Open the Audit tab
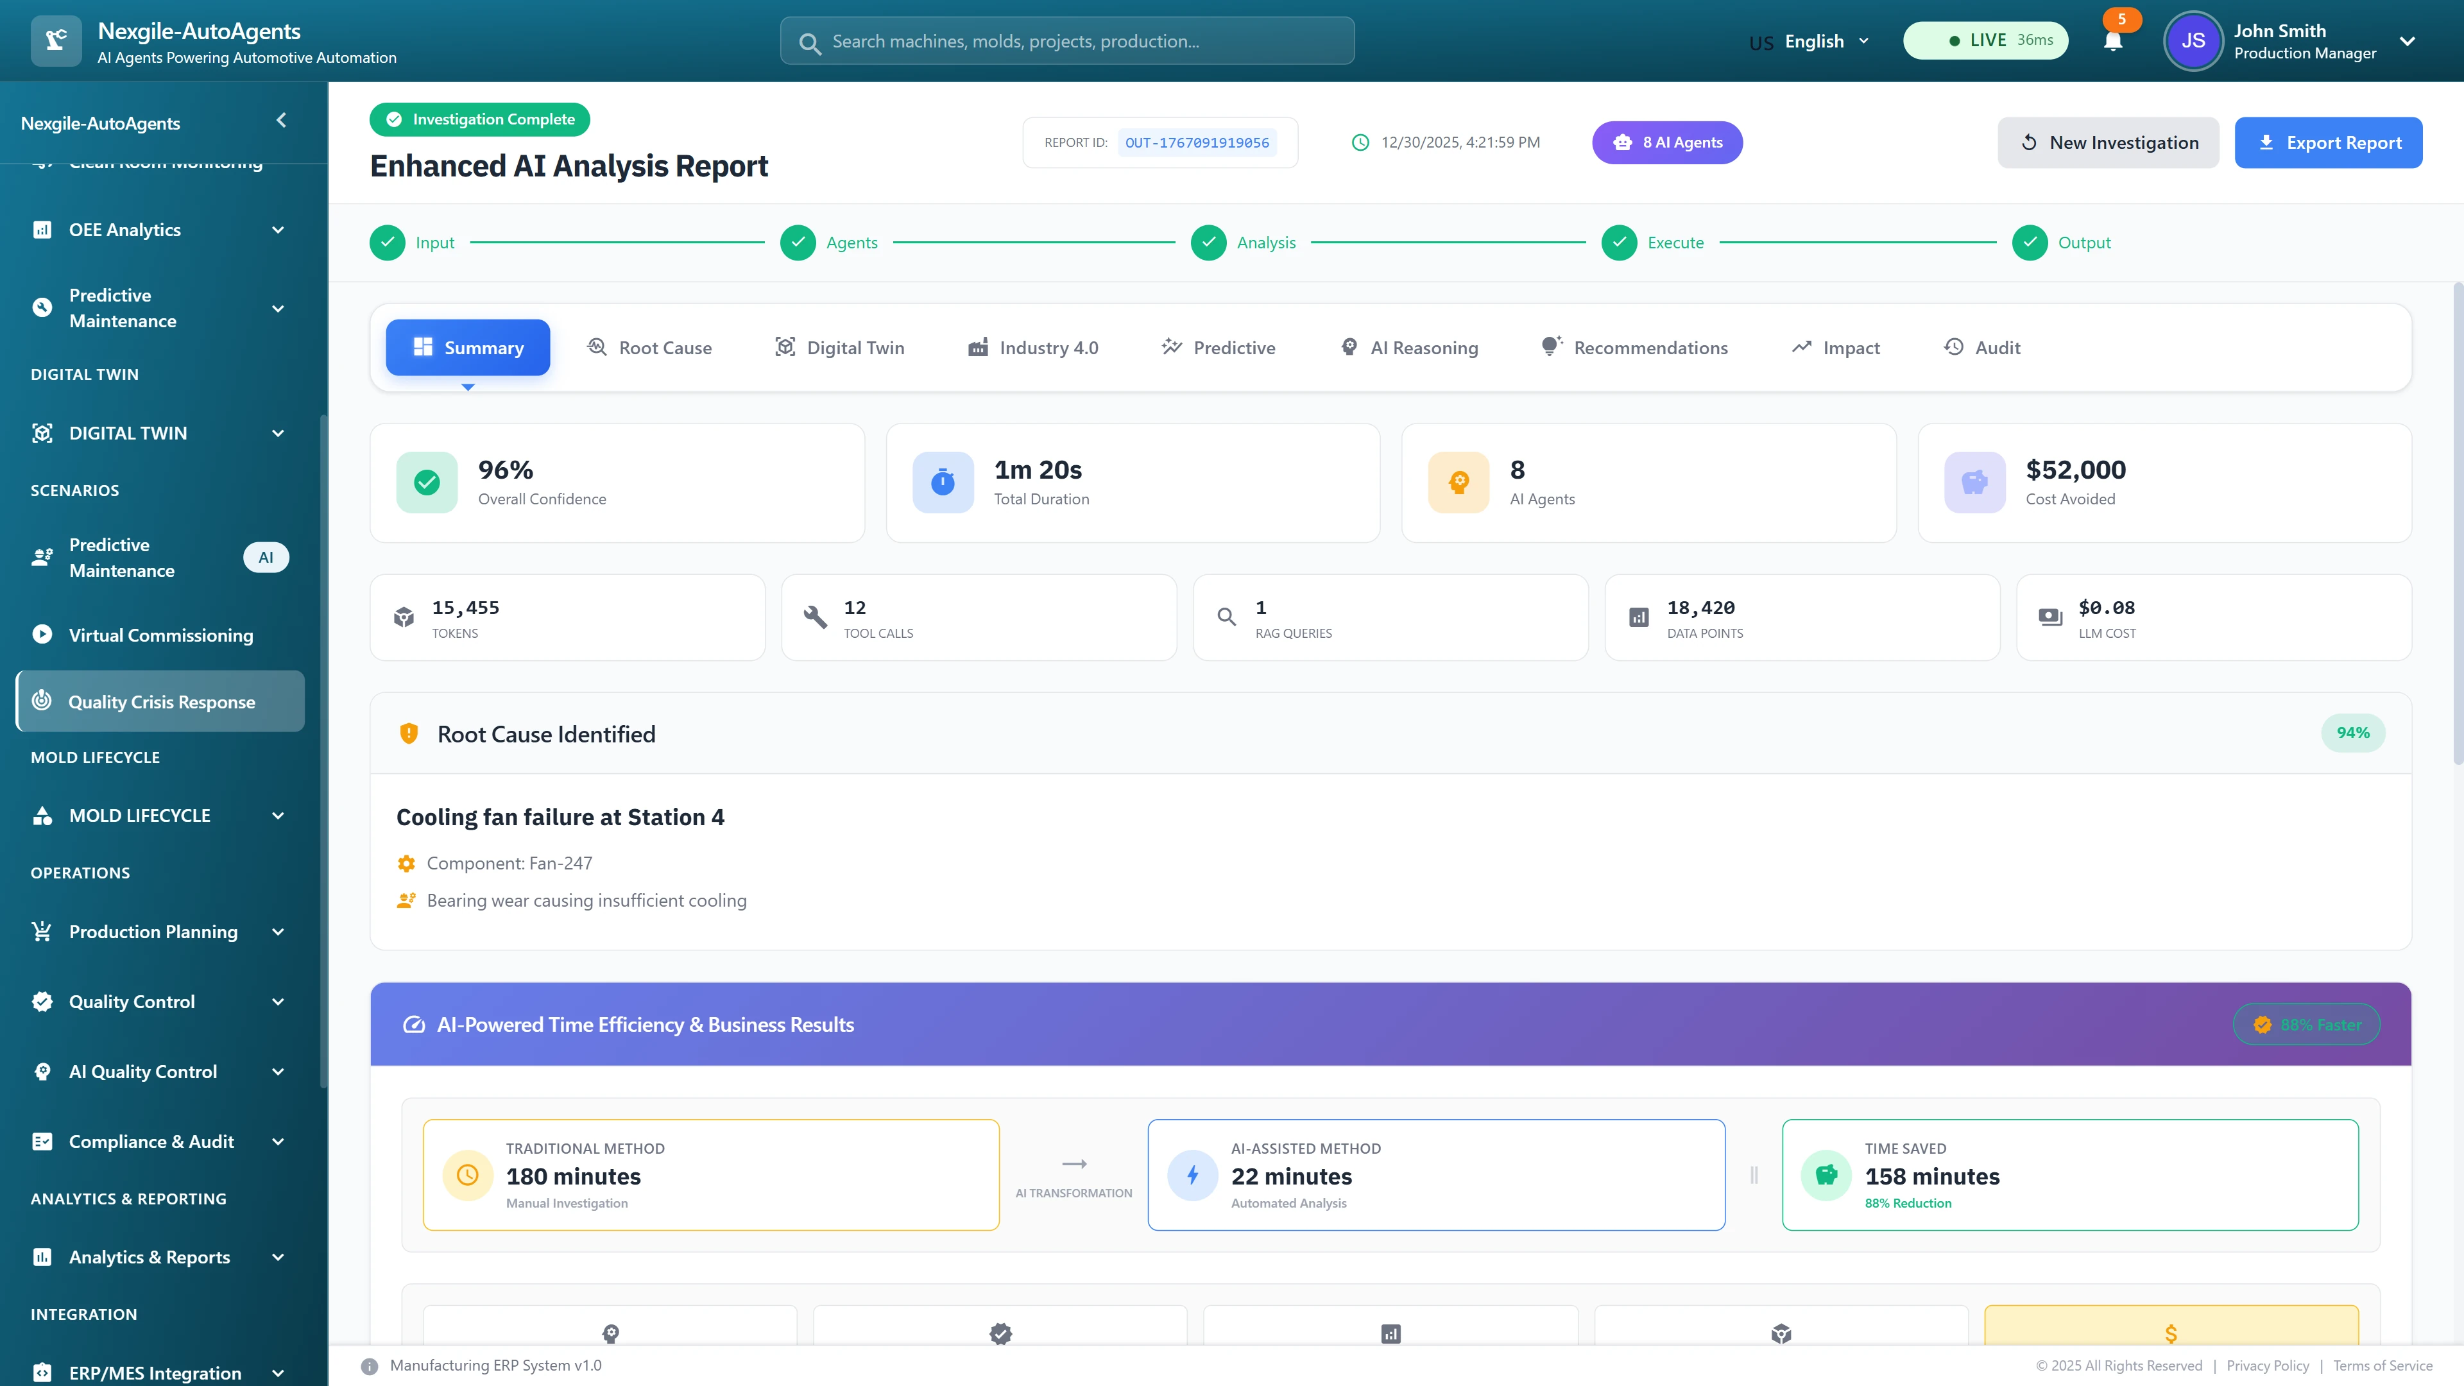 click(x=1982, y=347)
